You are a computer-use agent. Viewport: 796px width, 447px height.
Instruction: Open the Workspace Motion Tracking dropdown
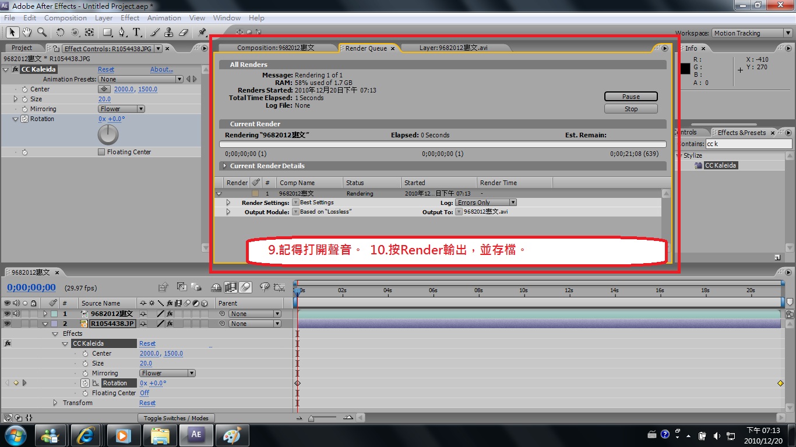pyautogui.click(x=752, y=33)
